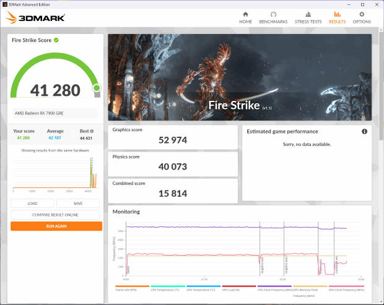The image size is (384, 305).
Task: Click COMPARE RESULT ONLINE button
Action: (55, 215)
